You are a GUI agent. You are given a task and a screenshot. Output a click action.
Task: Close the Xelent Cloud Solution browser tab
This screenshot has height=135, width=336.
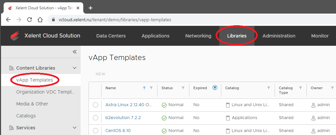click(78, 8)
